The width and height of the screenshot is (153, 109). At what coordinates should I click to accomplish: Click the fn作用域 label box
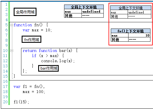(x=31, y=39)
